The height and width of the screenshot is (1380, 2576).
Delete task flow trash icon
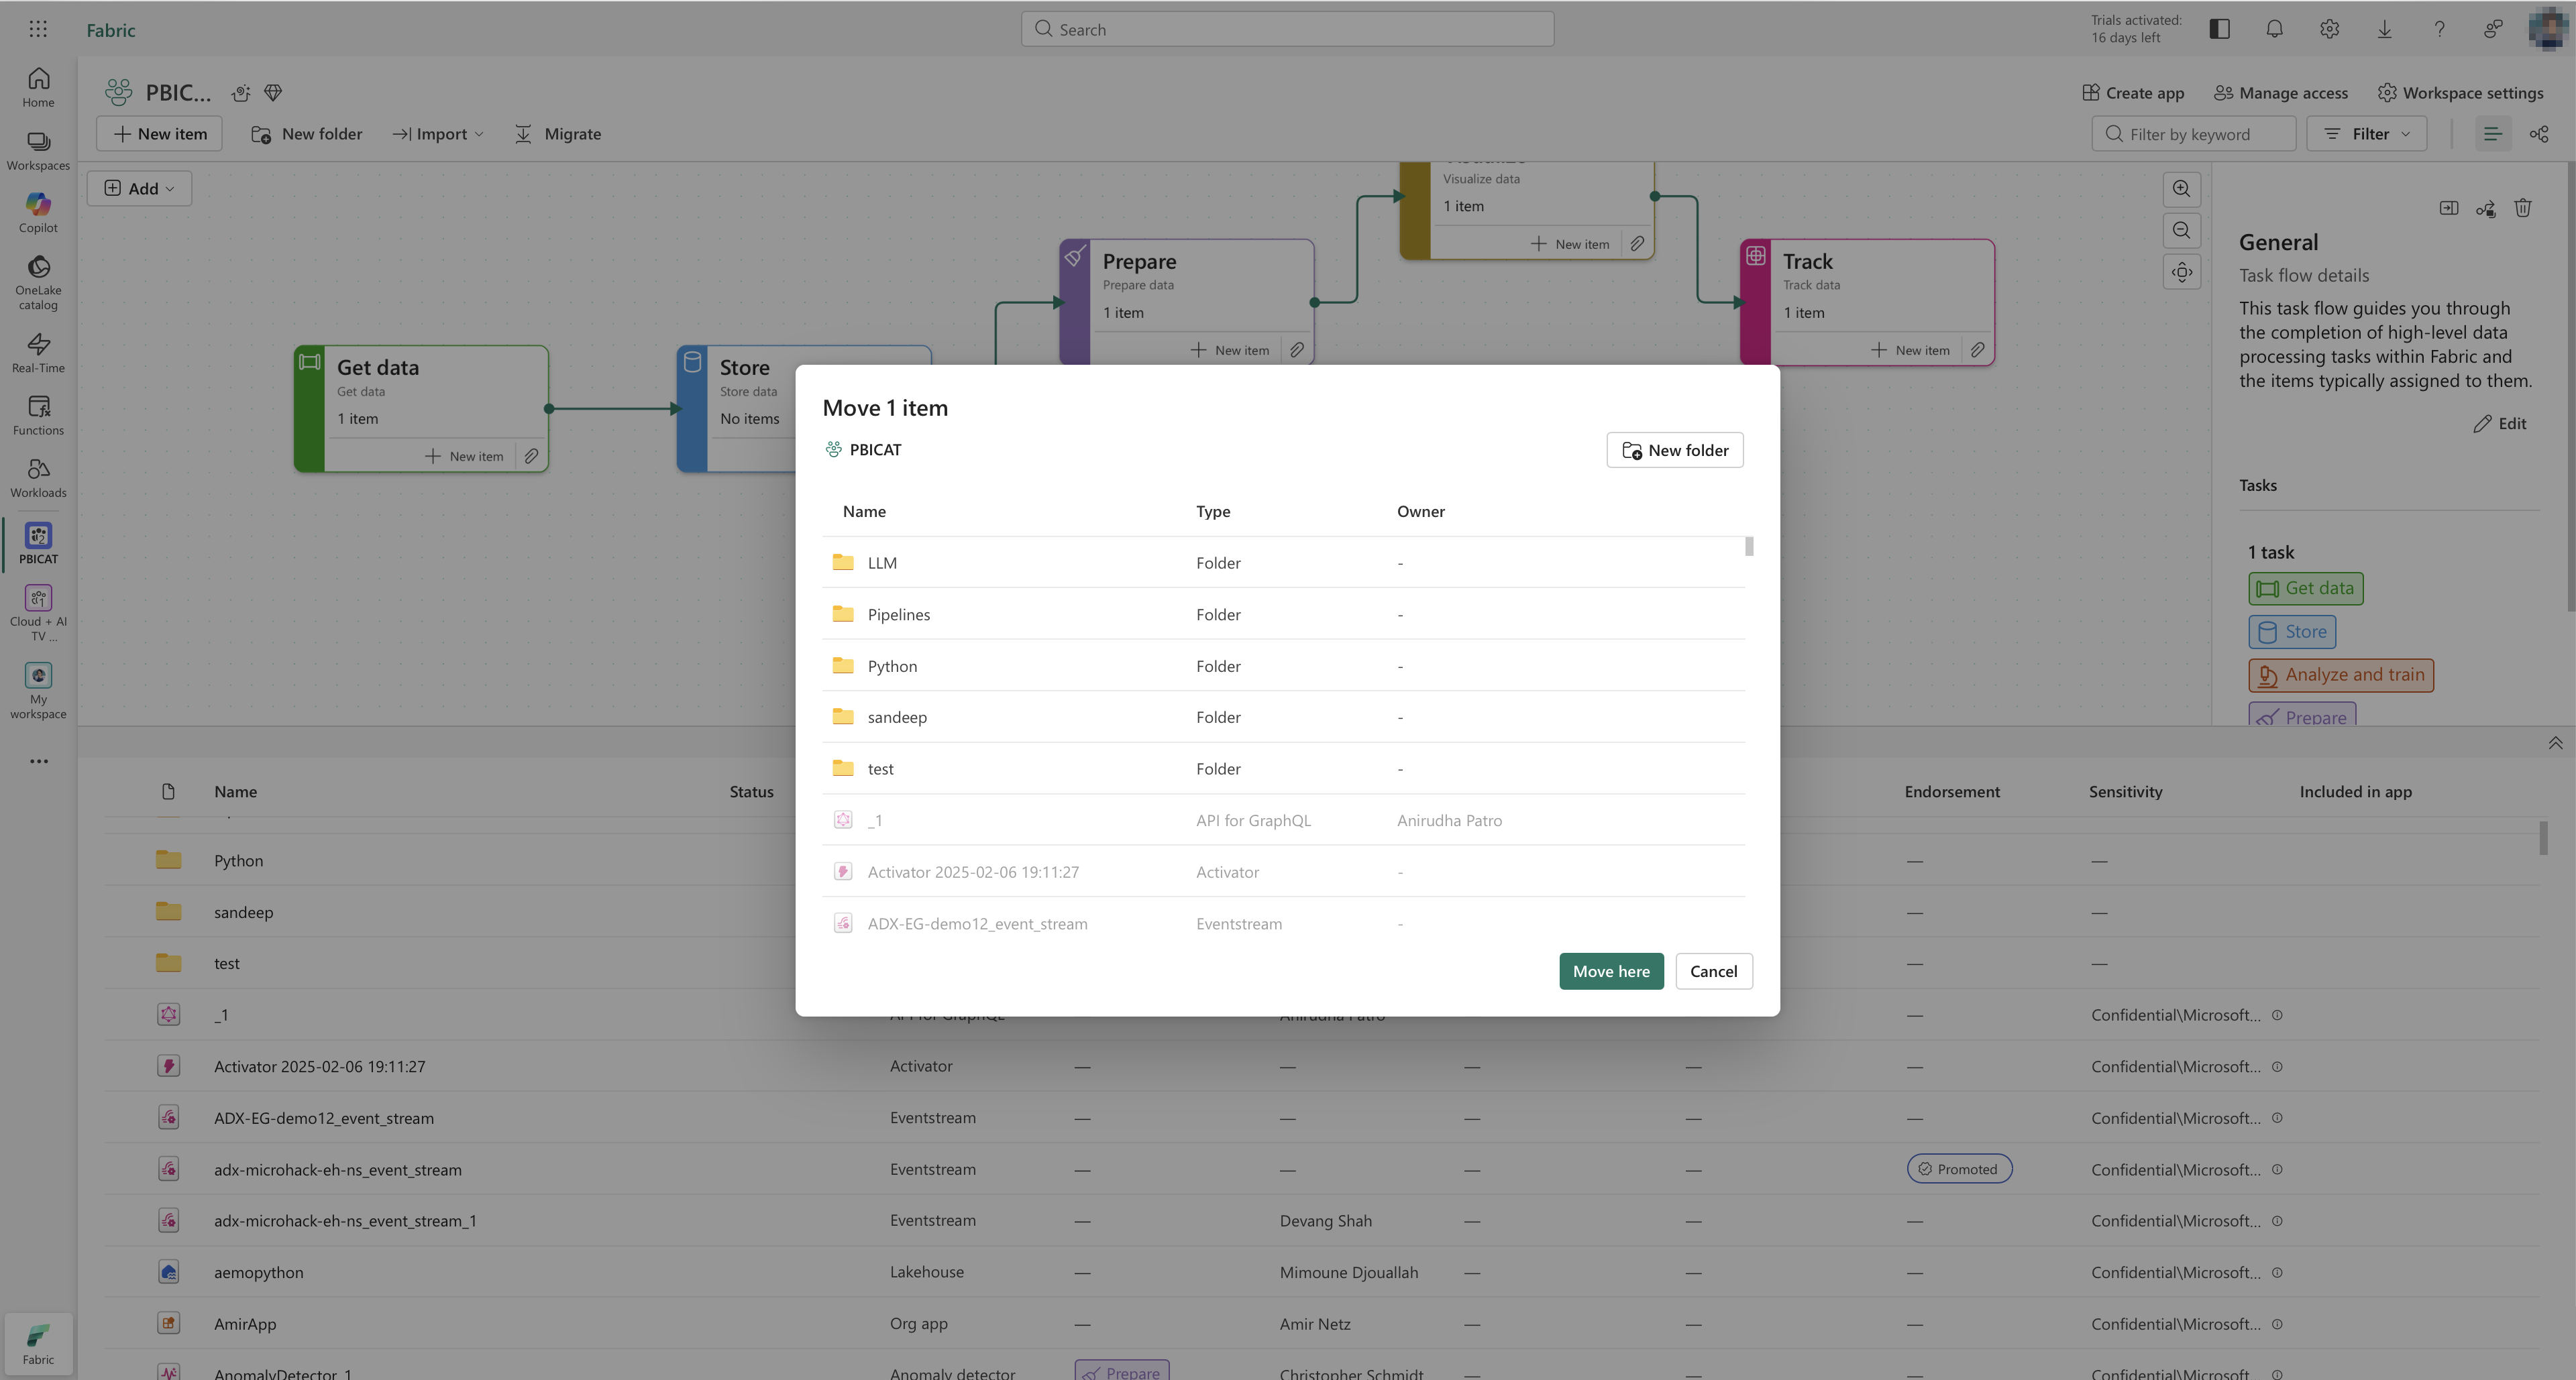point(2522,208)
